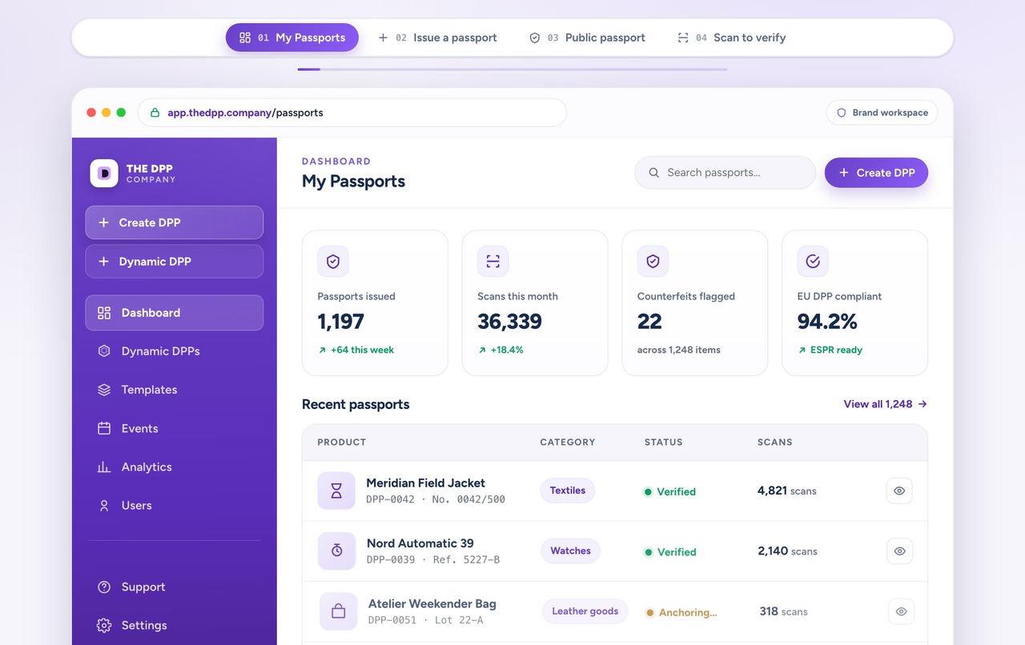Click the Templates layers icon
1025x645 pixels.
(x=104, y=390)
